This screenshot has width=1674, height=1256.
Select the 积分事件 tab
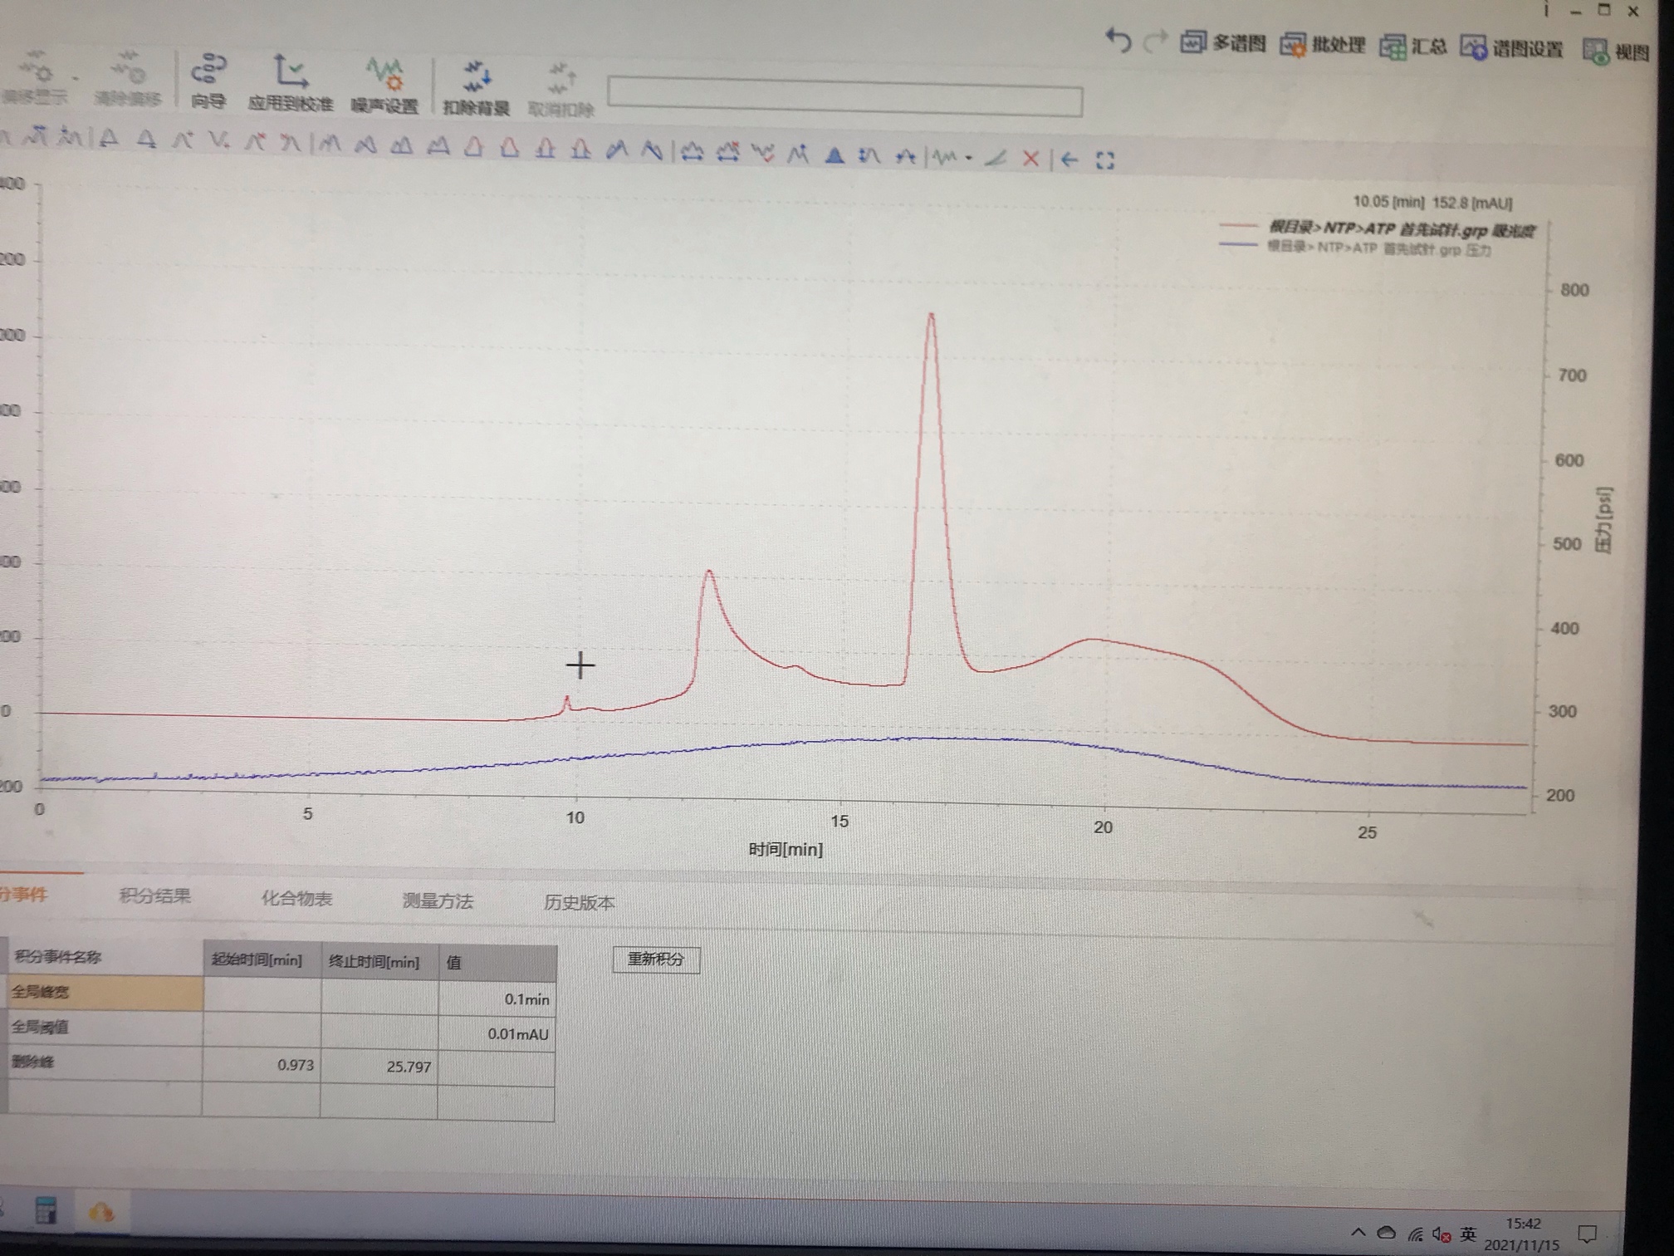(23, 894)
